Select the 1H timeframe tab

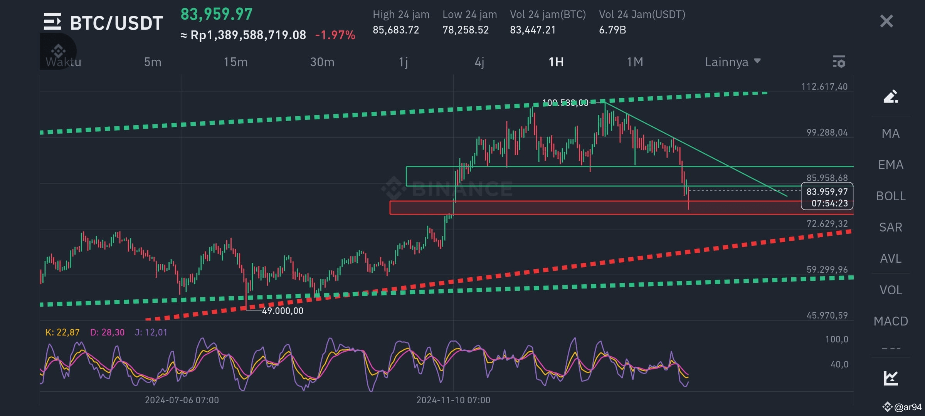point(556,62)
